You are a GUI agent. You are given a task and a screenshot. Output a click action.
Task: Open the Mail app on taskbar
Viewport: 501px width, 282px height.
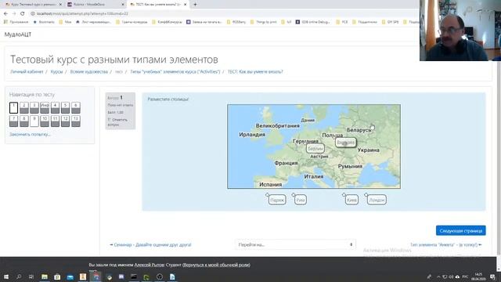click(70, 277)
